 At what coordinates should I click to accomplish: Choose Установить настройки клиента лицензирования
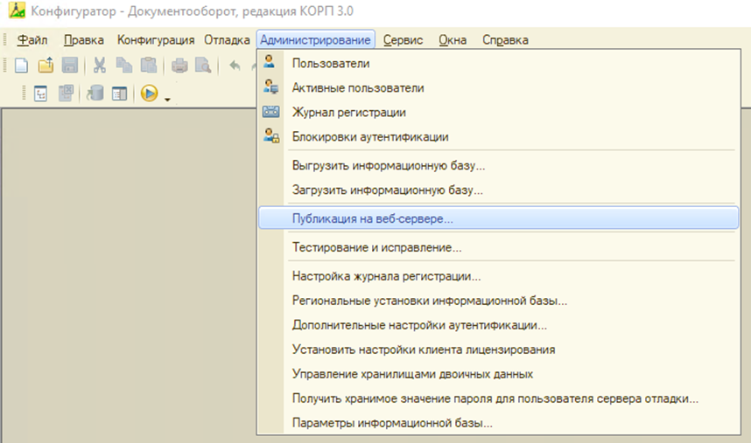tap(499, 350)
